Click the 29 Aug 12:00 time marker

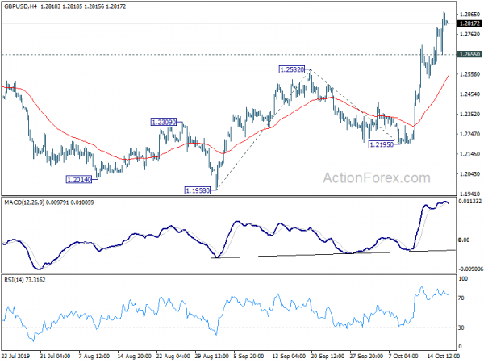[x=211, y=356]
